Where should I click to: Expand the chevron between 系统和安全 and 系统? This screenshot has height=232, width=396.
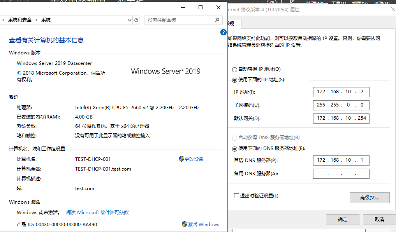tap(36, 20)
